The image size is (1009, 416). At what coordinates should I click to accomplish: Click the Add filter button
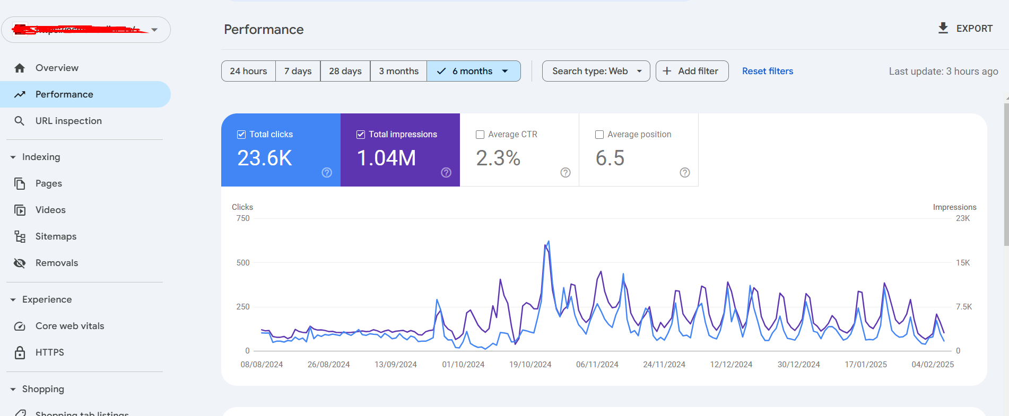(691, 71)
